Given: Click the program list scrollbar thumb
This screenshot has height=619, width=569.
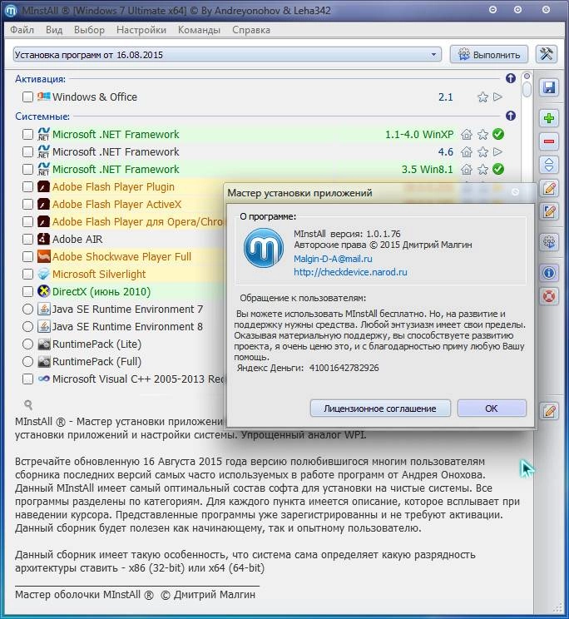Looking at the screenshot, I should tap(527, 89).
